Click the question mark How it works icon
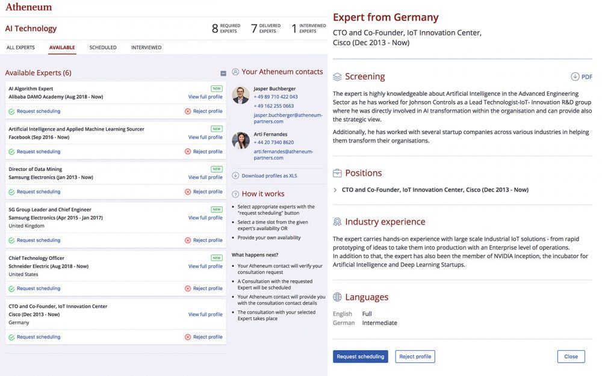 tap(235, 194)
